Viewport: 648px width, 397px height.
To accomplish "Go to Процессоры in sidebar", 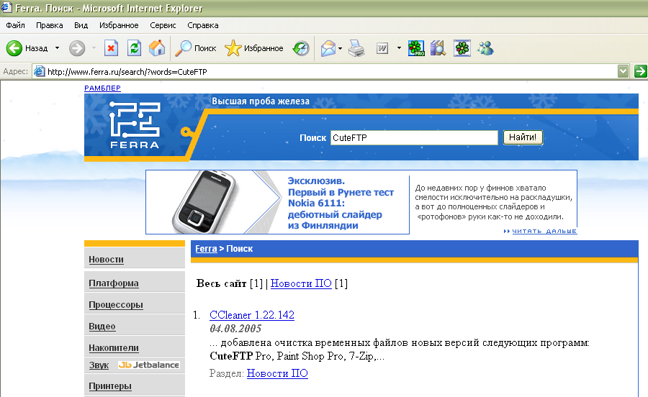I will coord(116,305).
